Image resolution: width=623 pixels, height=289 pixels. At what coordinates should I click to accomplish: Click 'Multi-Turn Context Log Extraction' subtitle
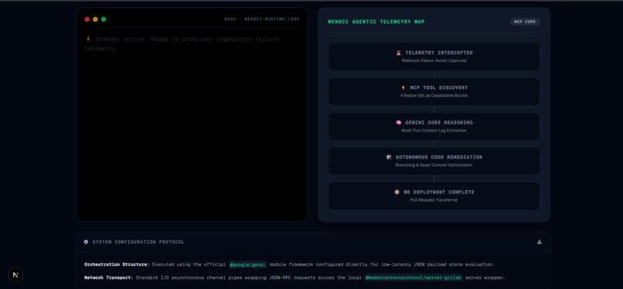(434, 131)
